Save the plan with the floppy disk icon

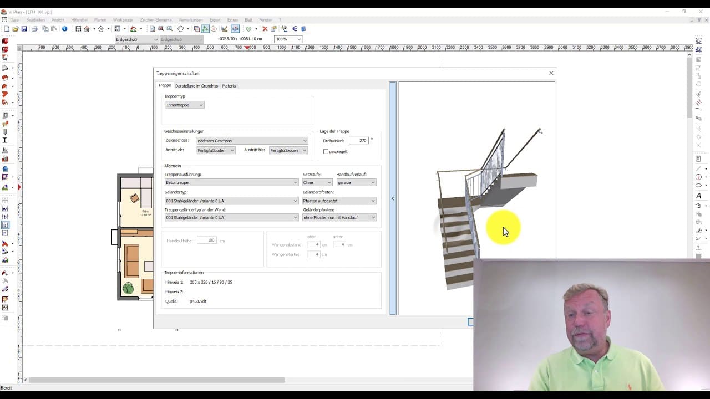click(24, 29)
